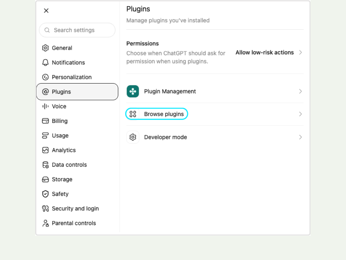Click the Usage icon in sidebar

coord(45,135)
